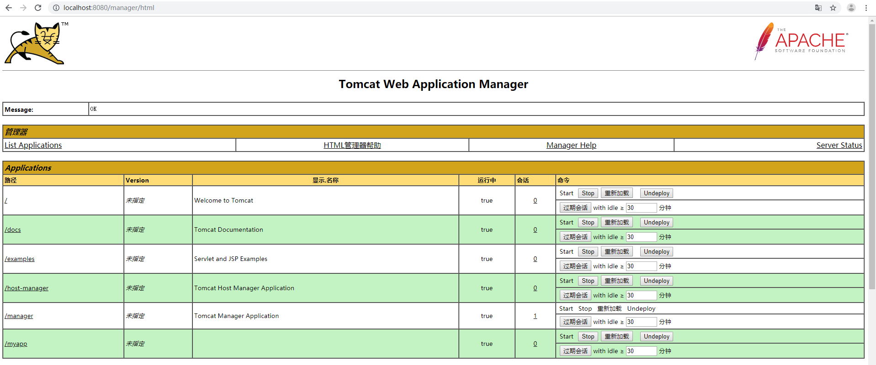Click idle minutes field for /examples
Screen dimensions: 876x365
tap(642, 266)
